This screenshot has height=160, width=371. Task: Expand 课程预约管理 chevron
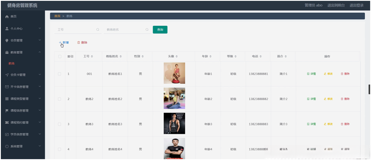[x=40, y=122]
